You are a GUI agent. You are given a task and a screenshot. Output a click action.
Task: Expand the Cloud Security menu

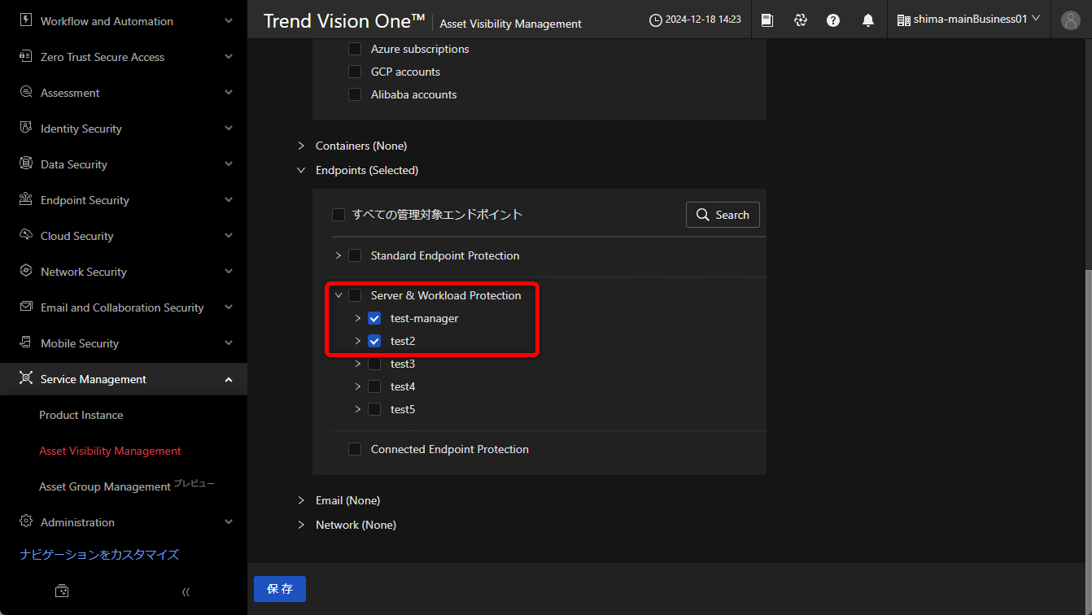(x=229, y=236)
